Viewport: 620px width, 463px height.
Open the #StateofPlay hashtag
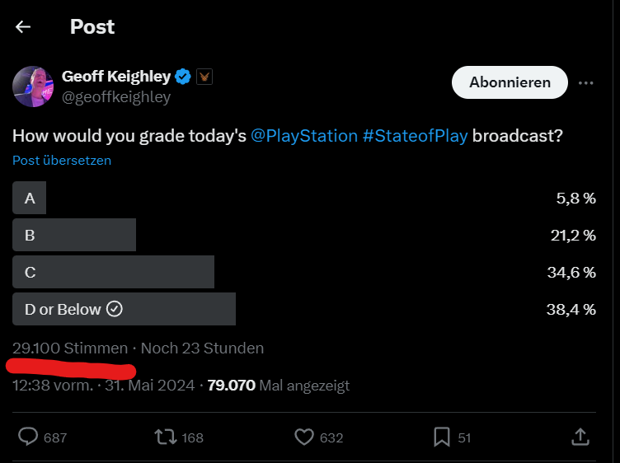pos(416,136)
